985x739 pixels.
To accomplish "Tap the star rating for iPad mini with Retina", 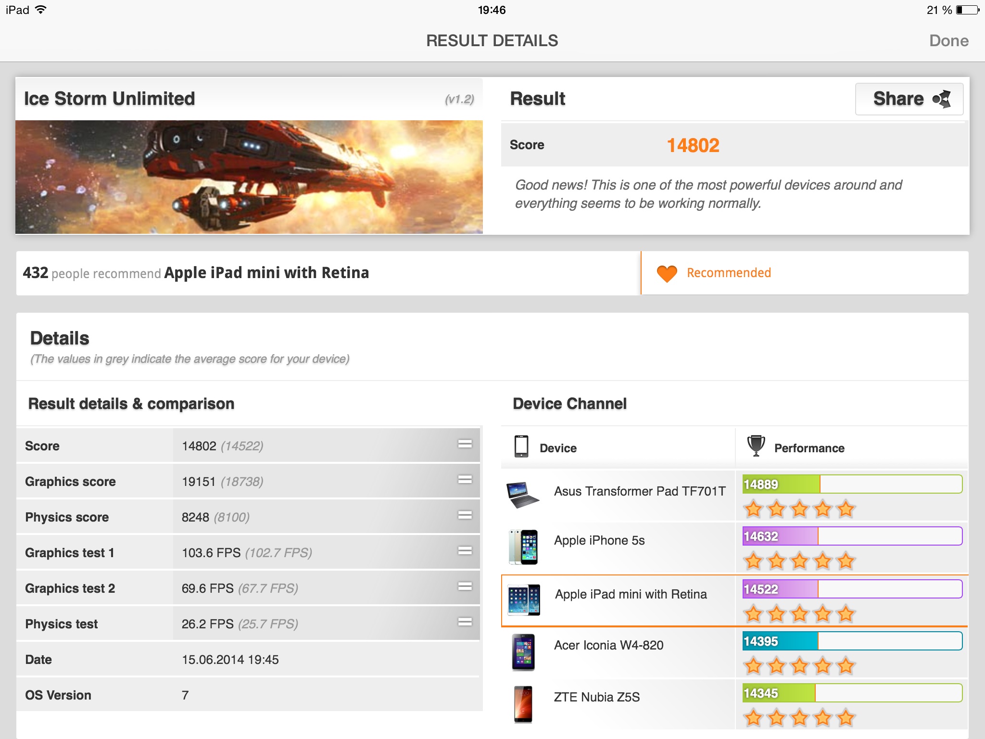I will click(x=799, y=614).
